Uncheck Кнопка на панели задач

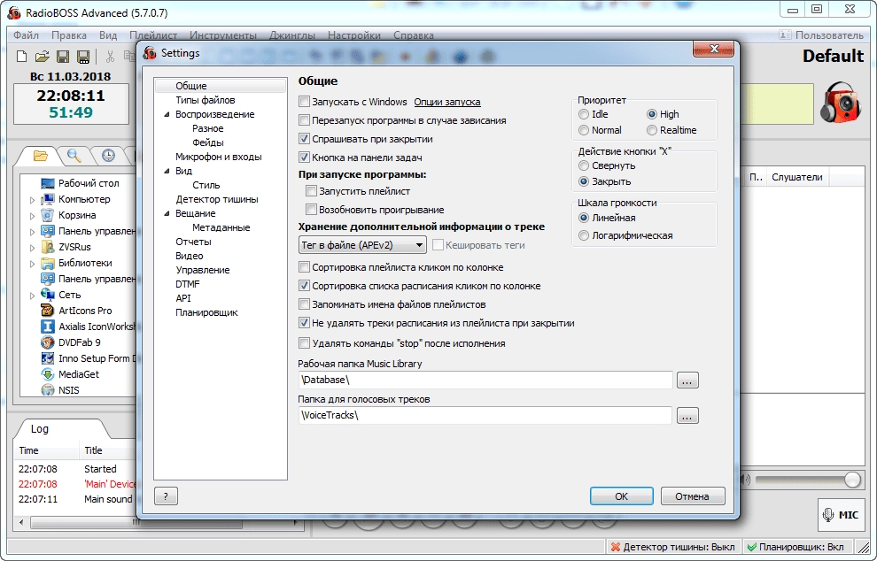coord(304,157)
